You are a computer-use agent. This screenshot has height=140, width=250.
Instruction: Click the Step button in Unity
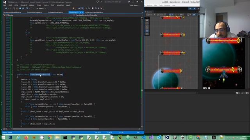pos(198,9)
